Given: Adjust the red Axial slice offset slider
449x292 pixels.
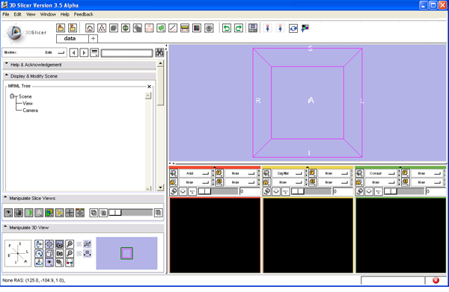Looking at the screenshot, I should (x=219, y=191).
